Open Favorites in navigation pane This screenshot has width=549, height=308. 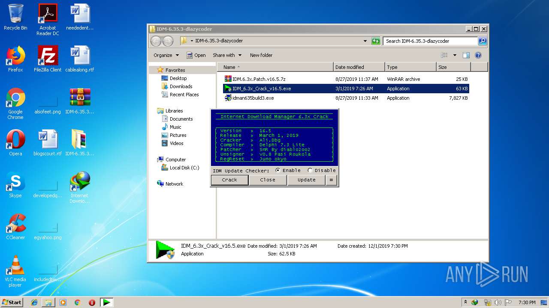tap(175, 70)
